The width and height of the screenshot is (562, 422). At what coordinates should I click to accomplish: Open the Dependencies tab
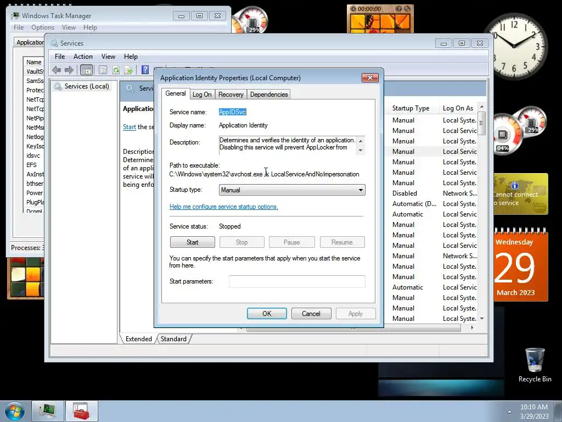coord(269,95)
